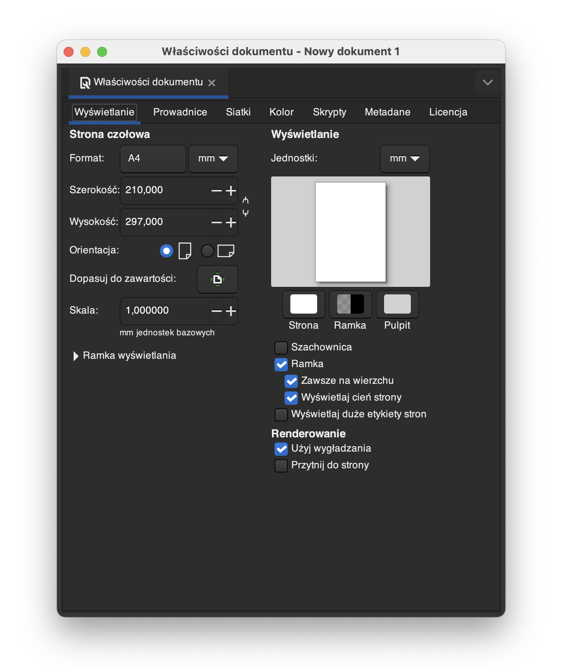The width and height of the screenshot is (569, 669).
Task: Open the Metadane tab
Action: (387, 112)
